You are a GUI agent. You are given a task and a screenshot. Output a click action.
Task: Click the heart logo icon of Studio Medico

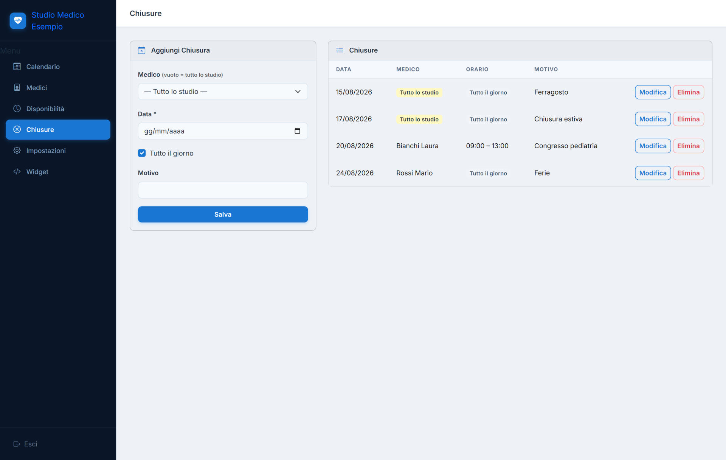tap(18, 21)
